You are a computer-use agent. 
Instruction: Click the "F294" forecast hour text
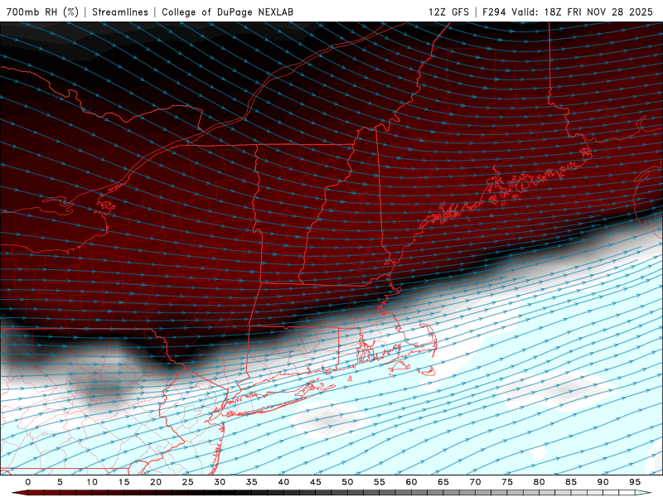click(x=494, y=12)
